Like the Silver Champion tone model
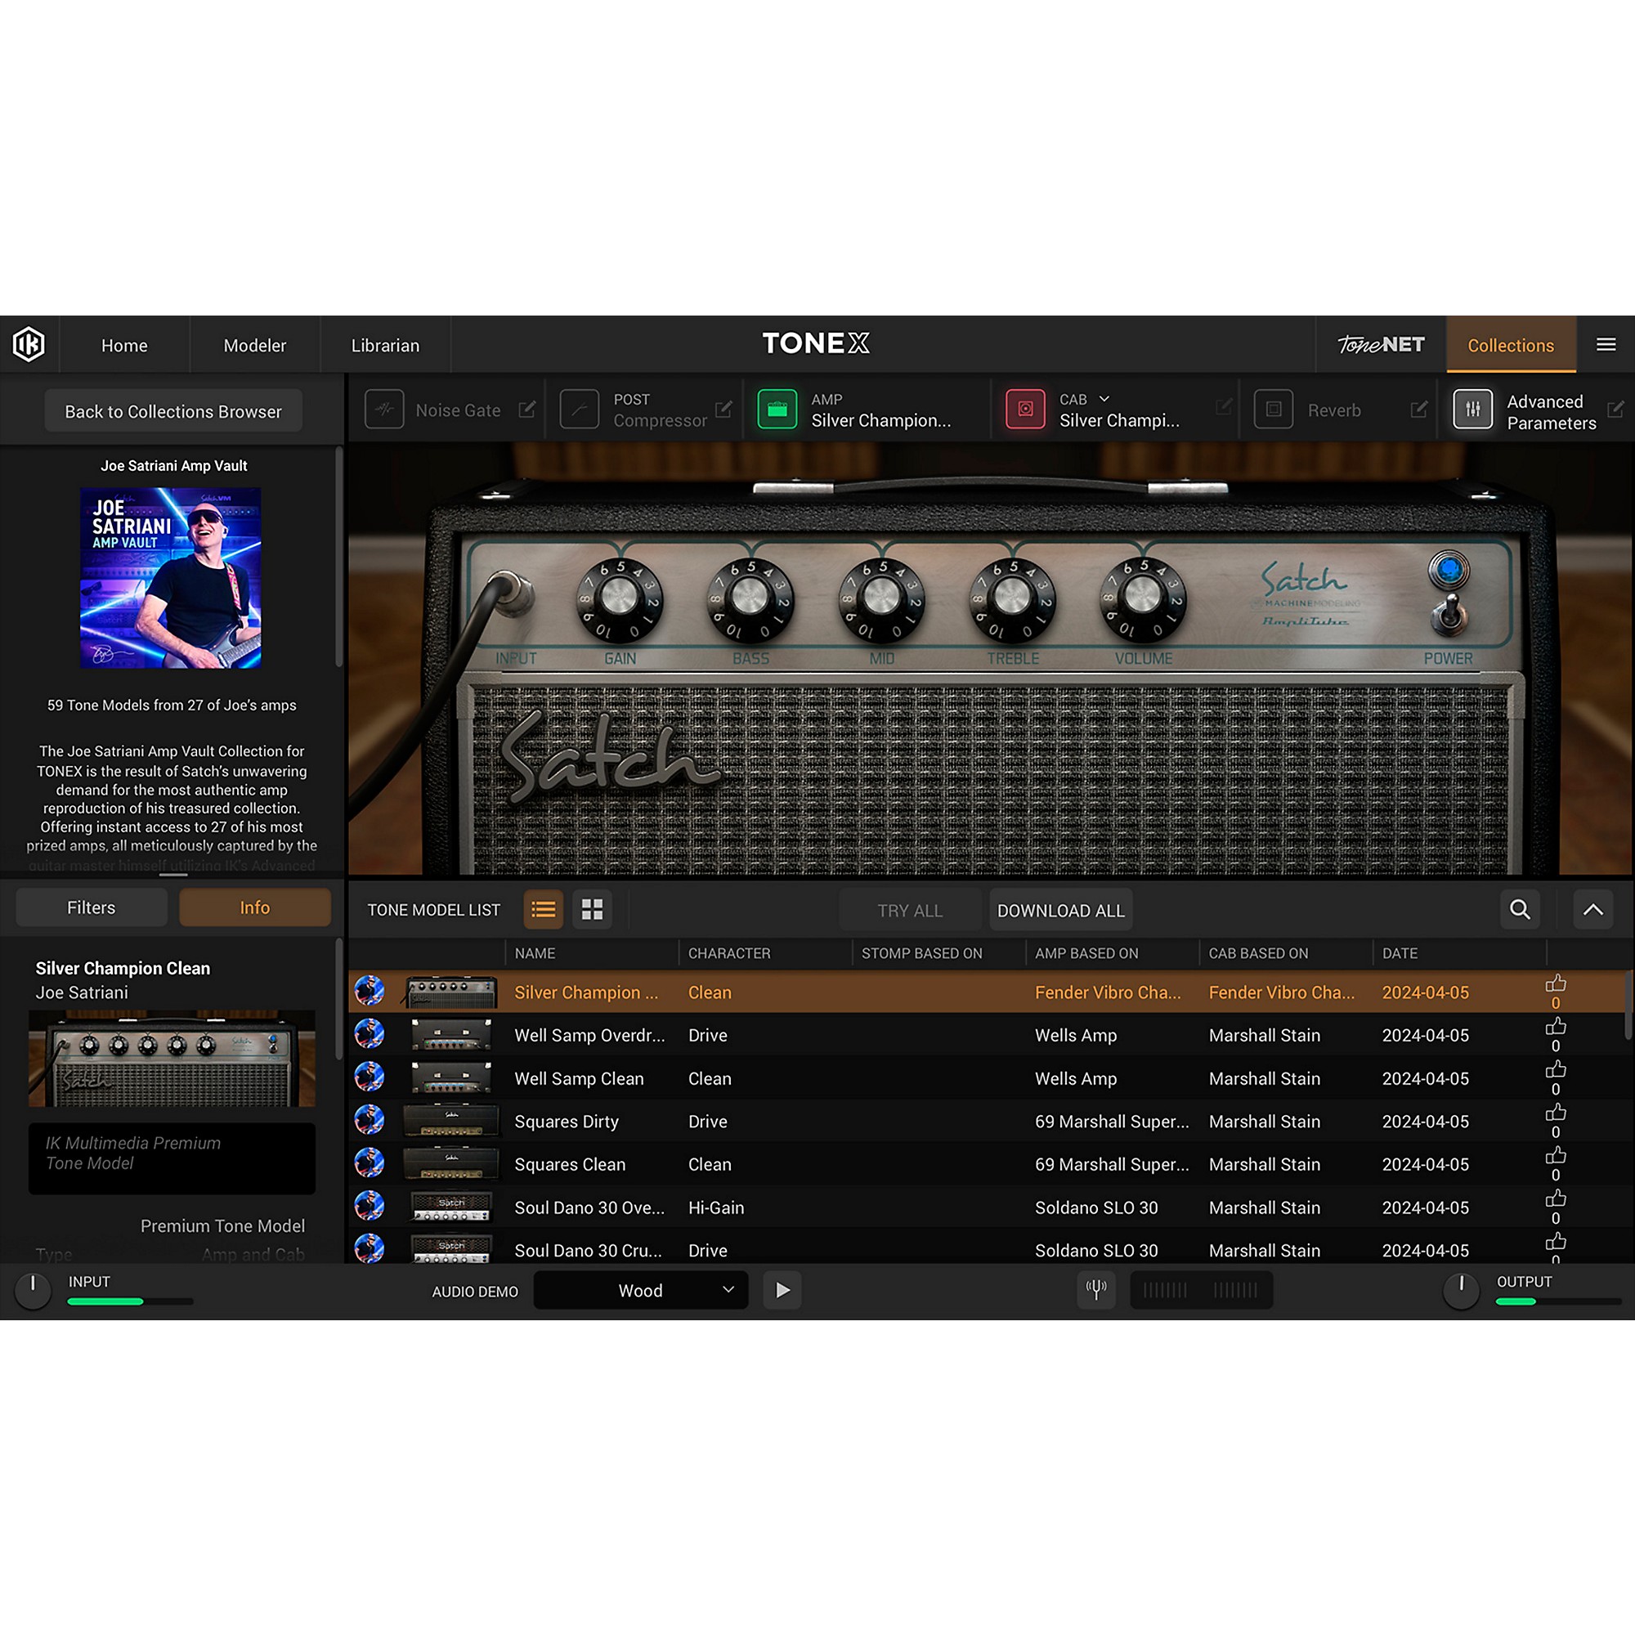This screenshot has width=1635, height=1635. [1556, 984]
